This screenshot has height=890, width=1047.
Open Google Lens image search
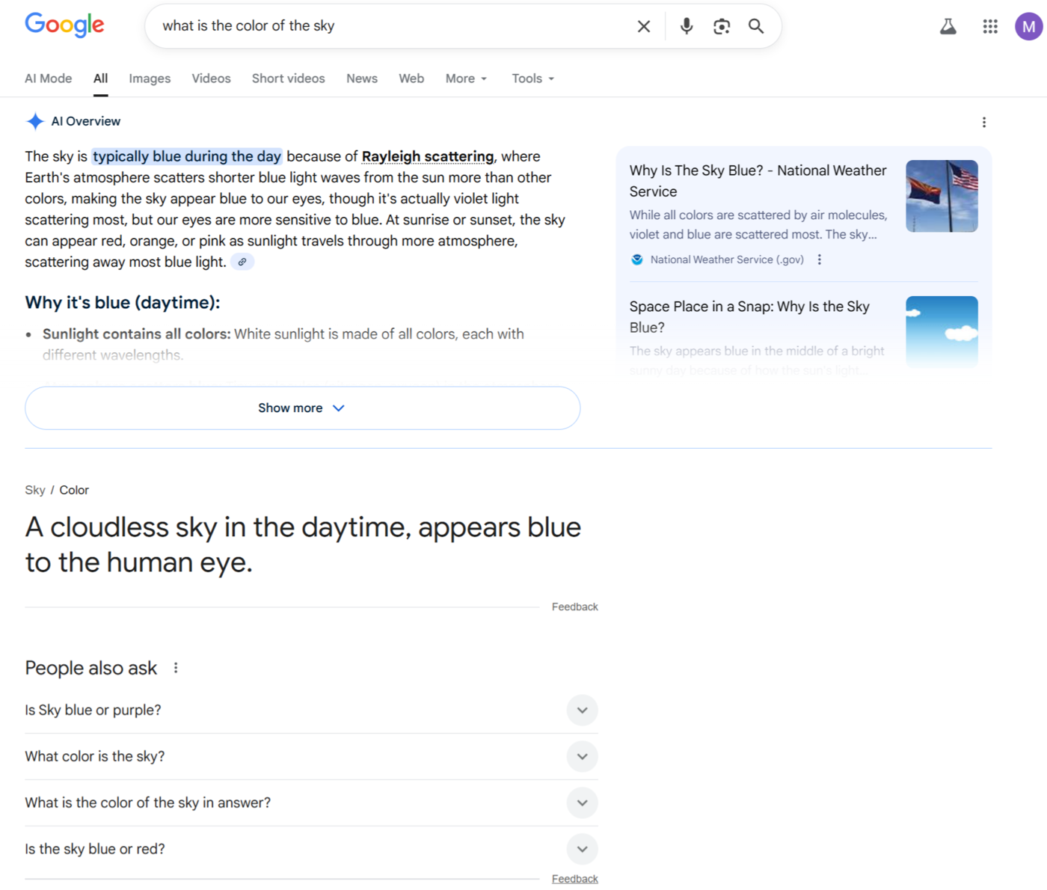tap(721, 26)
